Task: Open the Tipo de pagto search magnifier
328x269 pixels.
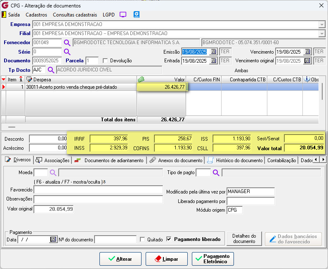Action: click(x=216, y=173)
